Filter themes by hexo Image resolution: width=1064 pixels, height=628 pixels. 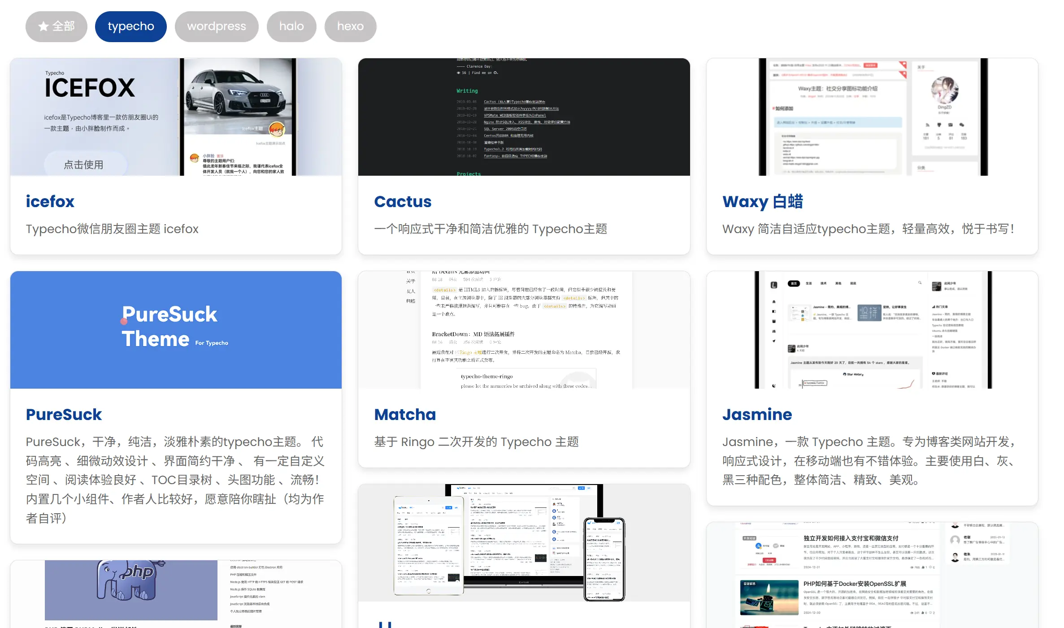click(x=350, y=26)
